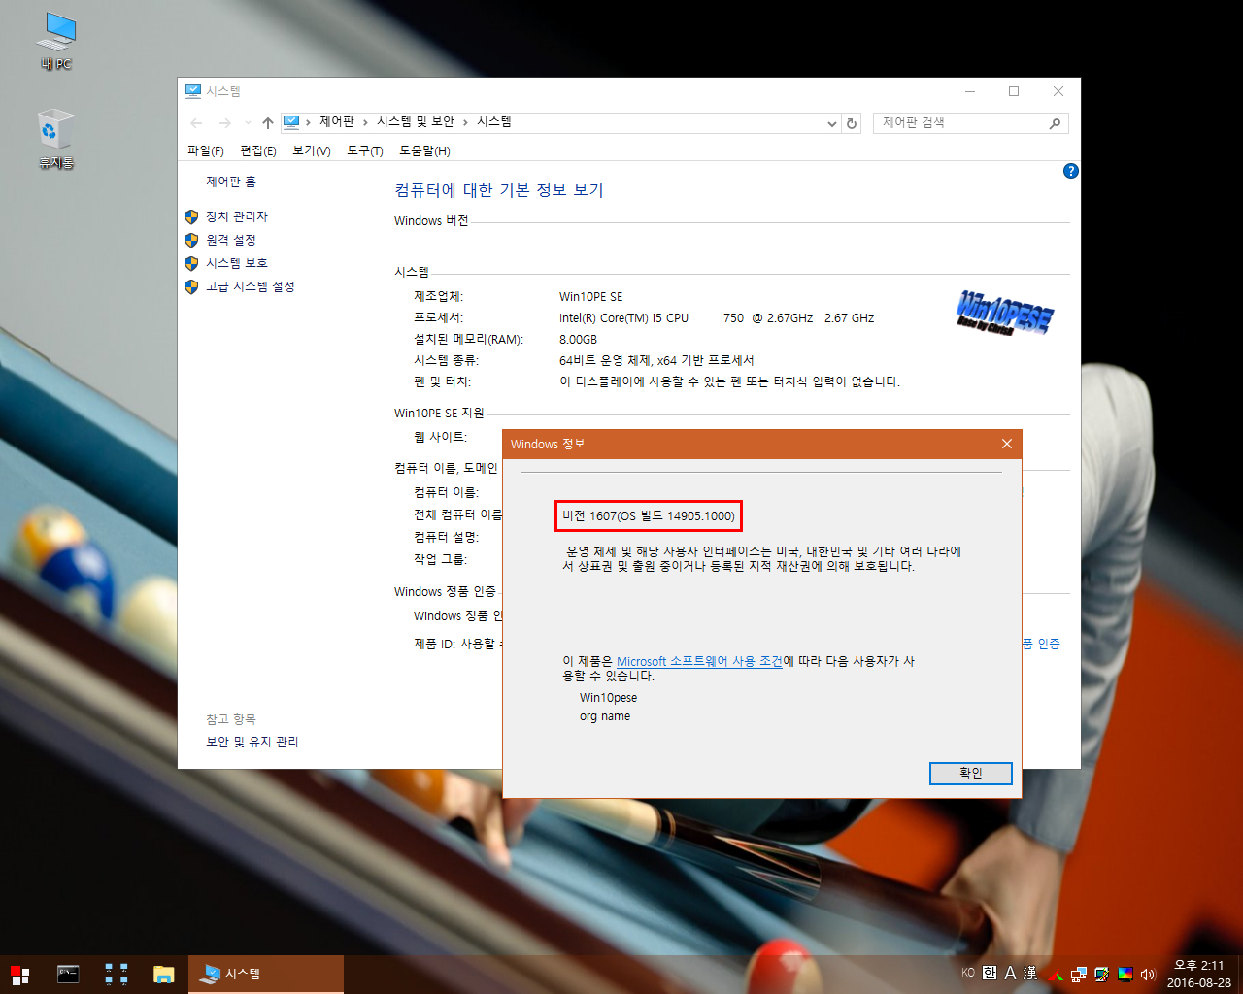This screenshot has height=994, width=1243.
Task: Open the 보기(V) menu
Action: point(312,150)
